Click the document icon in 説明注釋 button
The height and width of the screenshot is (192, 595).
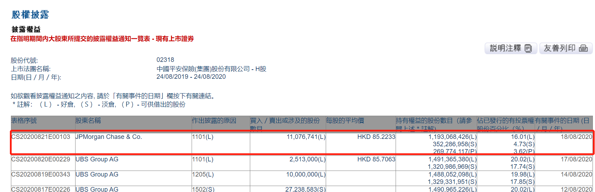[528, 49]
